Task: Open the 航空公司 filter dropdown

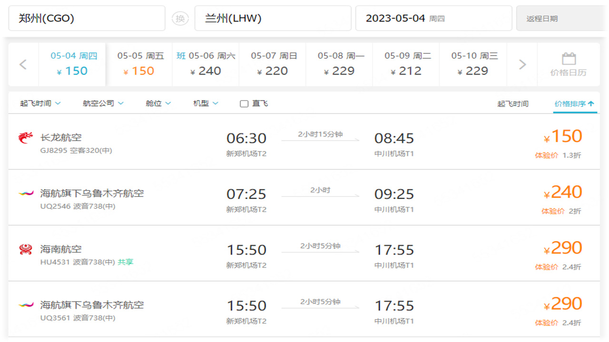Action: click(x=103, y=103)
